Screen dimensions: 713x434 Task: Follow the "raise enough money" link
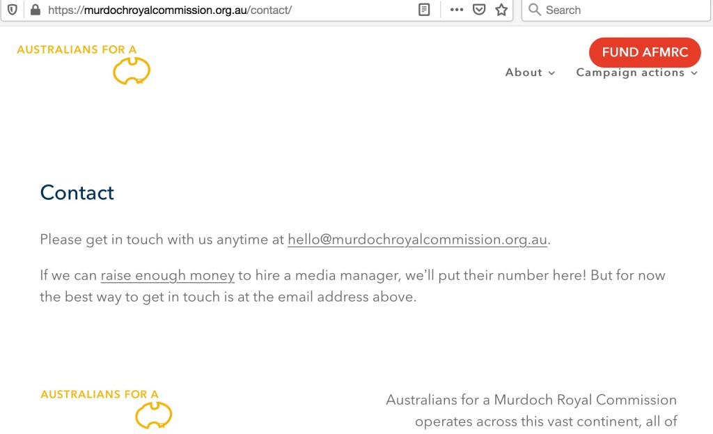(167, 276)
